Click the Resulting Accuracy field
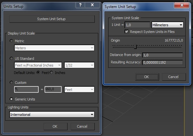Screen dimensions: 193x136 [x=163, y=62]
